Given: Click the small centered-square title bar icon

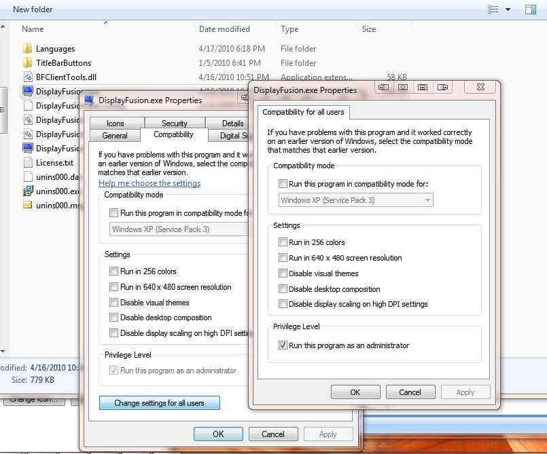Looking at the screenshot, I should coord(403,88).
